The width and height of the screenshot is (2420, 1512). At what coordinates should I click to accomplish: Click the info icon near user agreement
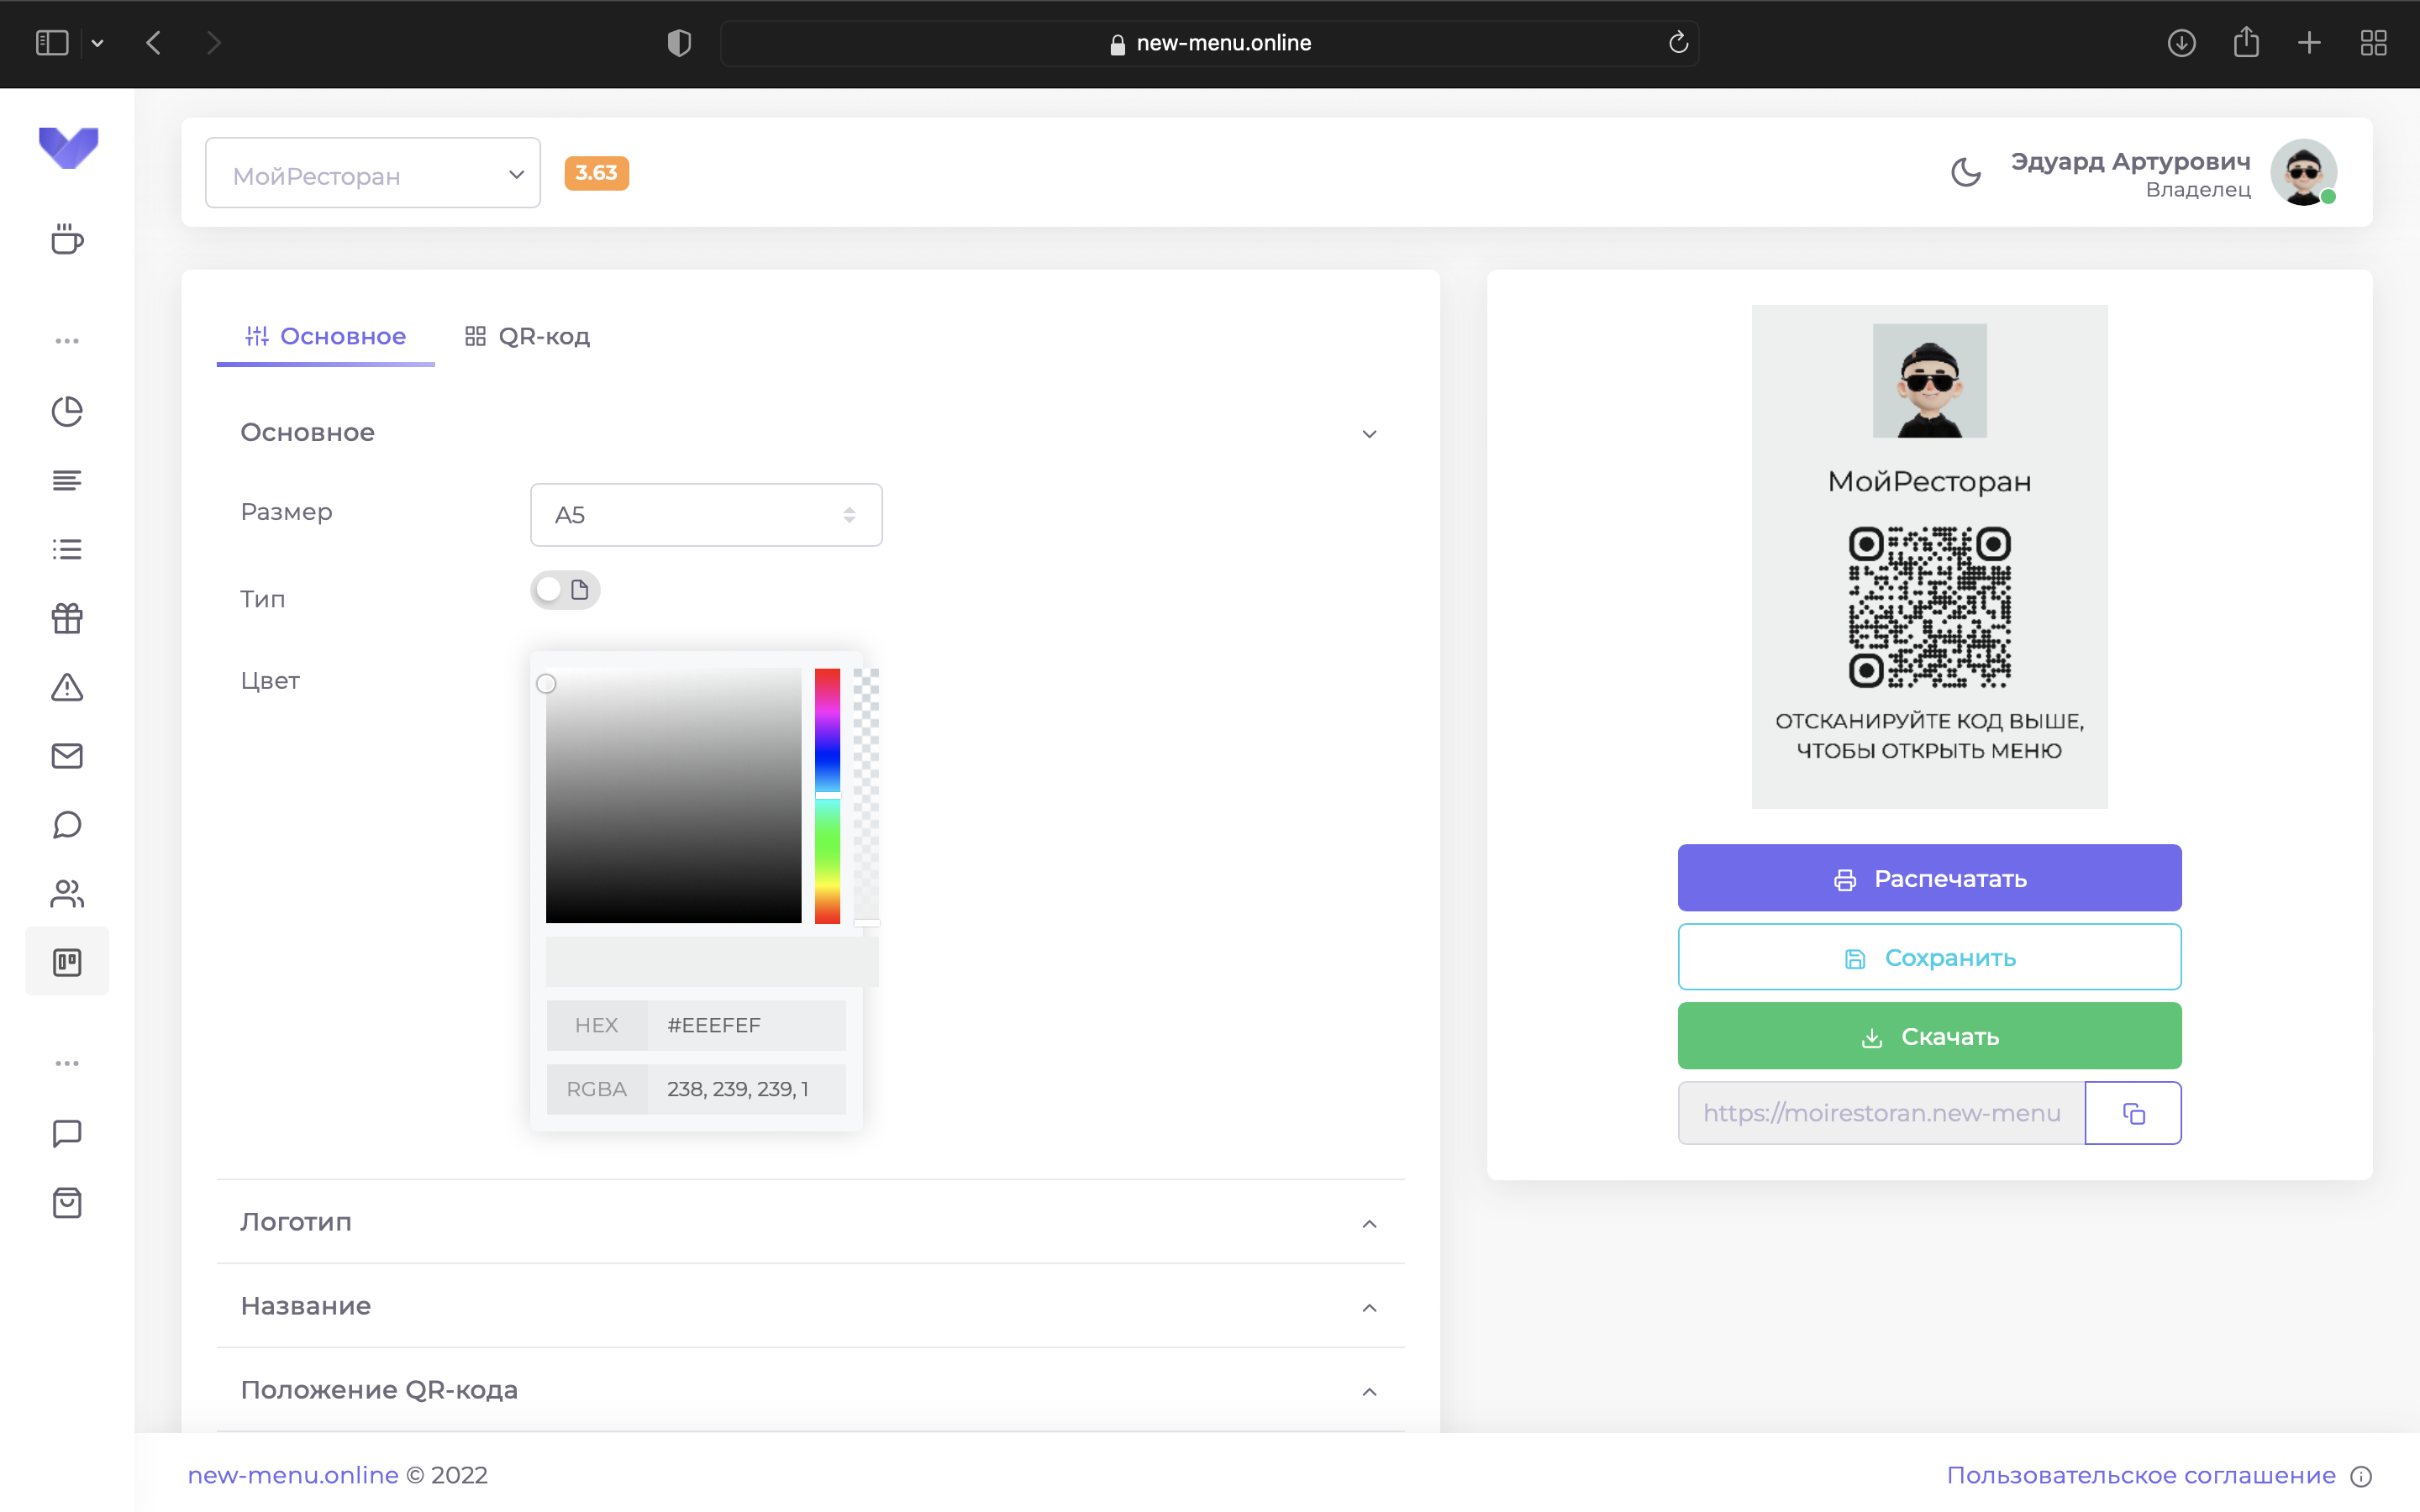tap(2361, 1476)
